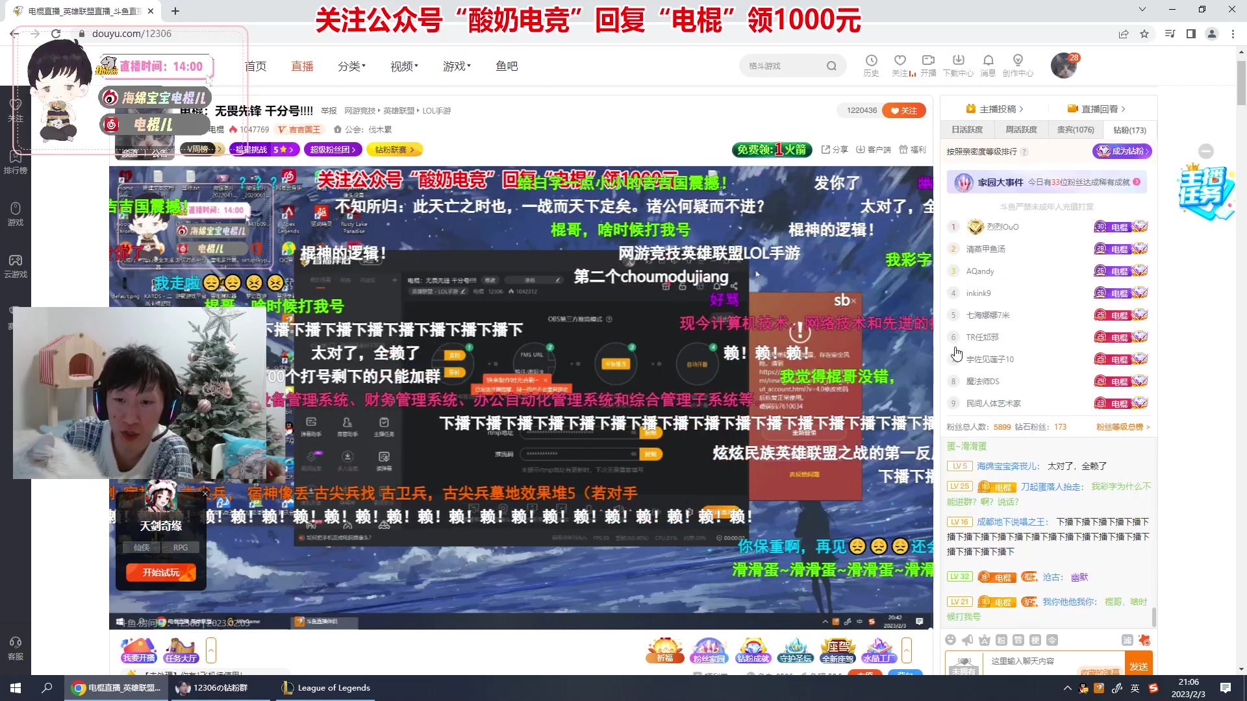
Task: Click the 开播 camera icon
Action: [928, 66]
